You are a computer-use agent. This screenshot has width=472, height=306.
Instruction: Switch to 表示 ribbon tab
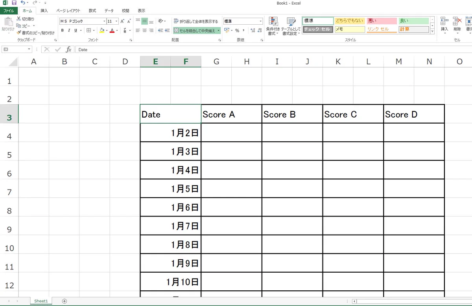point(141,11)
